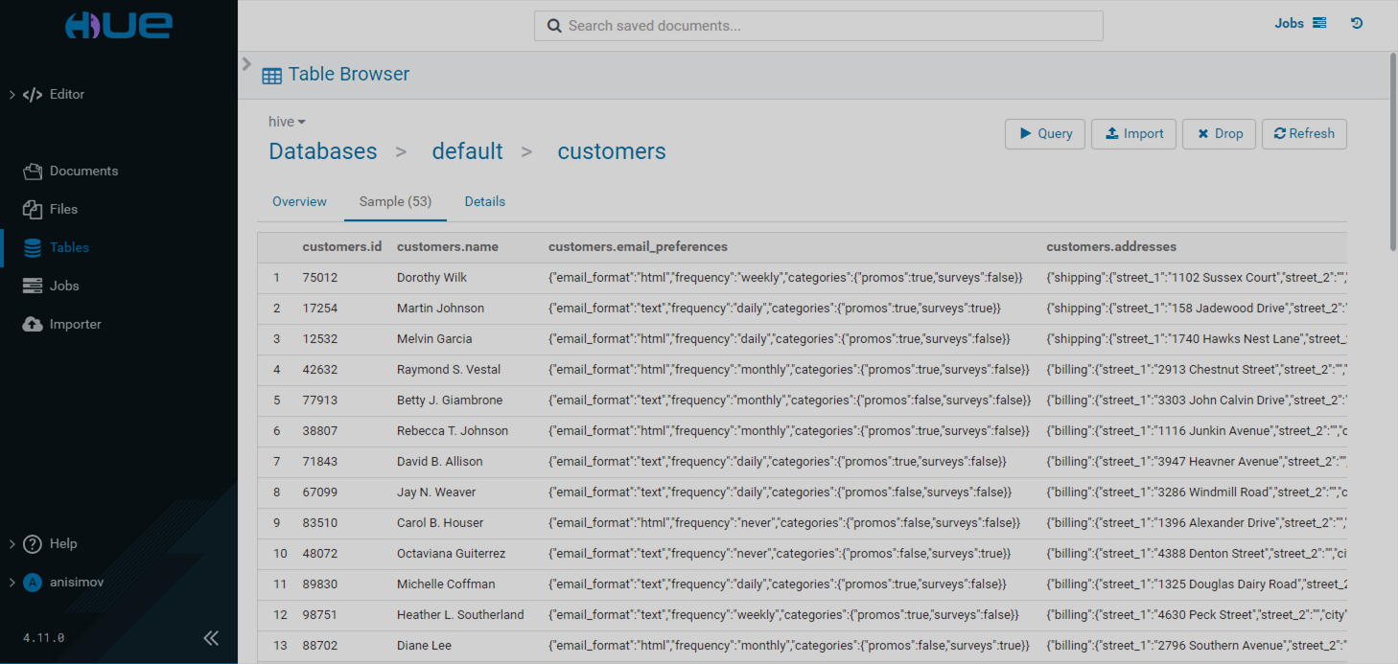Expand the anisimov user menu chevron
The image size is (1398, 664).
12,582
